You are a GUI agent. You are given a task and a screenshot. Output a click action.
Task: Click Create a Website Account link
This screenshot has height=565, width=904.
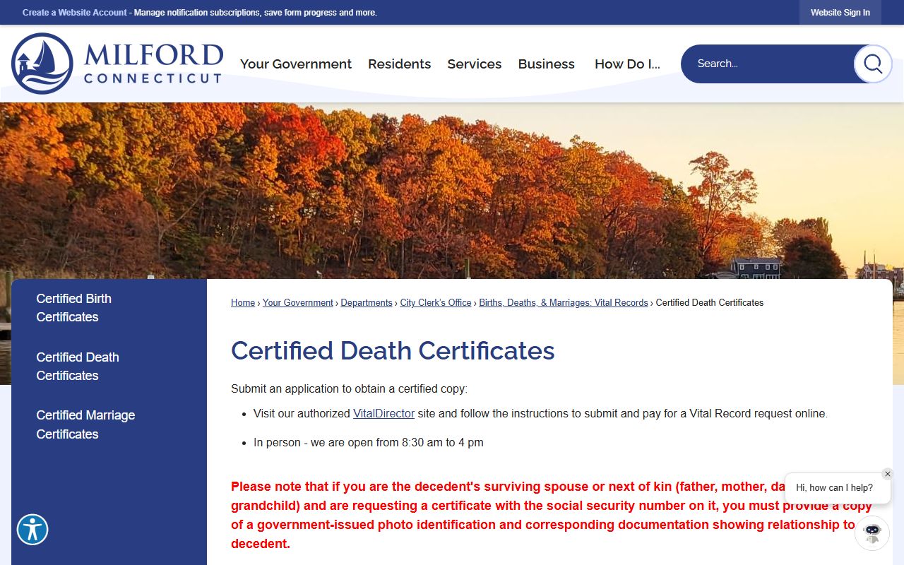[x=75, y=13]
